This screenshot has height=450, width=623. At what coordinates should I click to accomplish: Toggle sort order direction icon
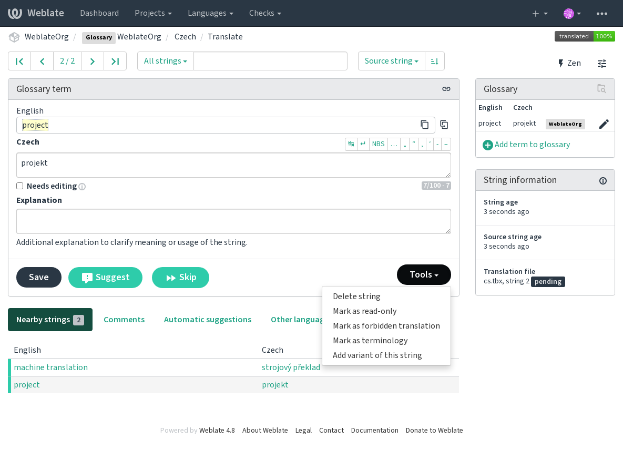tap(434, 61)
